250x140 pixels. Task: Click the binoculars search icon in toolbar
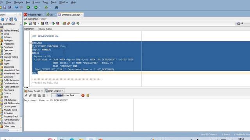[56, 7]
